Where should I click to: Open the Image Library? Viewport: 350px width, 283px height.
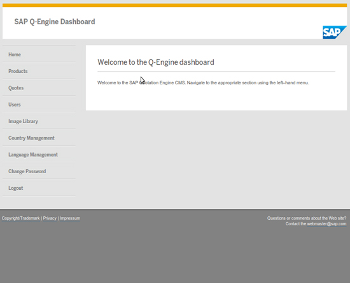[23, 121]
